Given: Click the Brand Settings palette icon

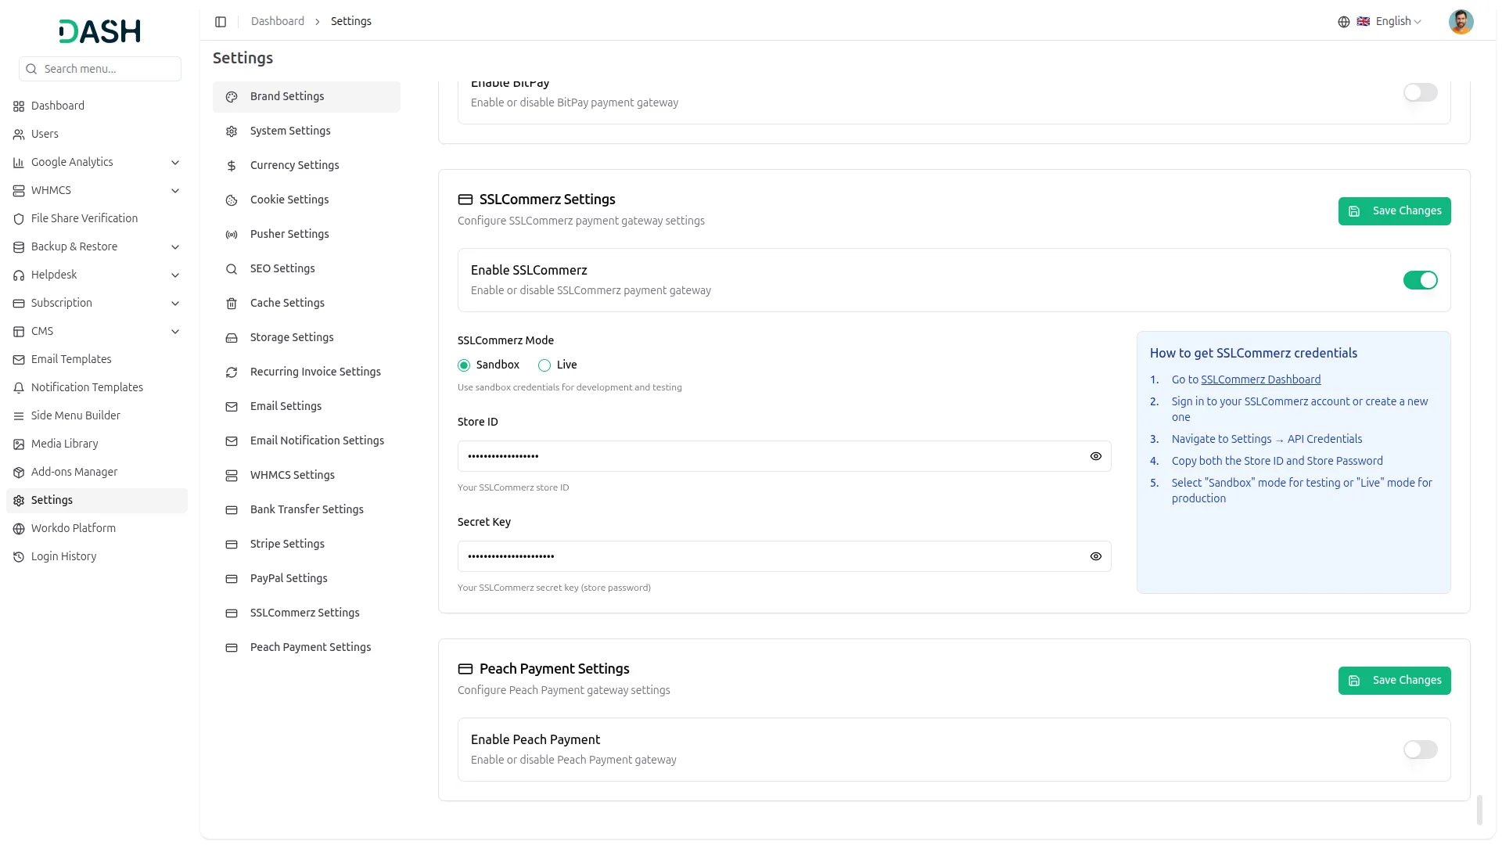Looking at the screenshot, I should [x=232, y=97].
